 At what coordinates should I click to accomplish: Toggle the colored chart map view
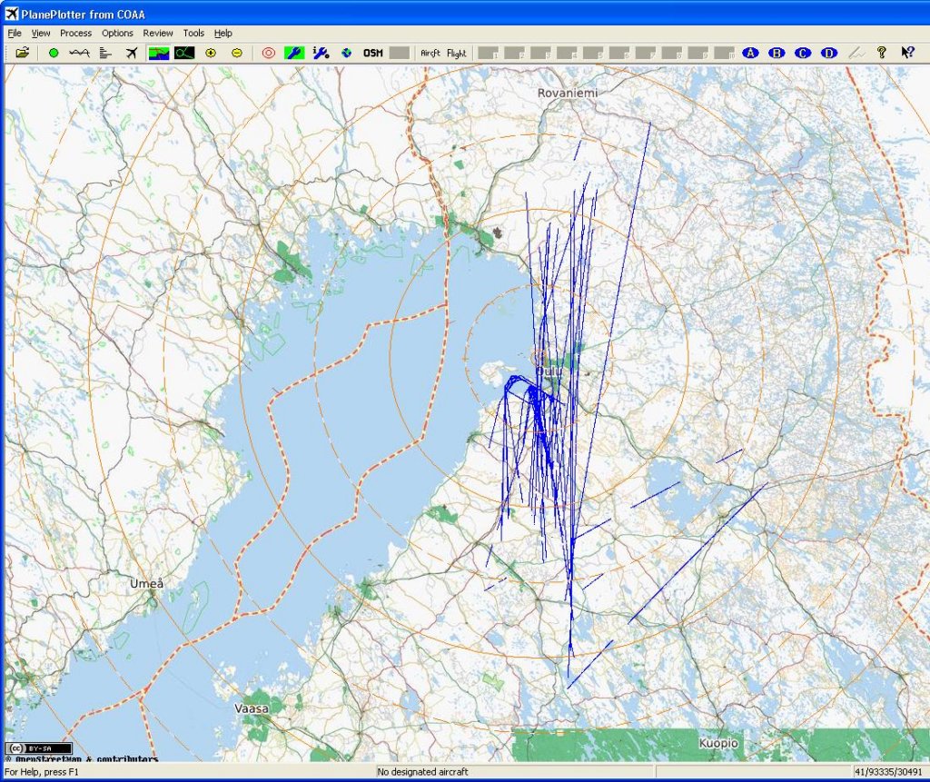[x=159, y=53]
